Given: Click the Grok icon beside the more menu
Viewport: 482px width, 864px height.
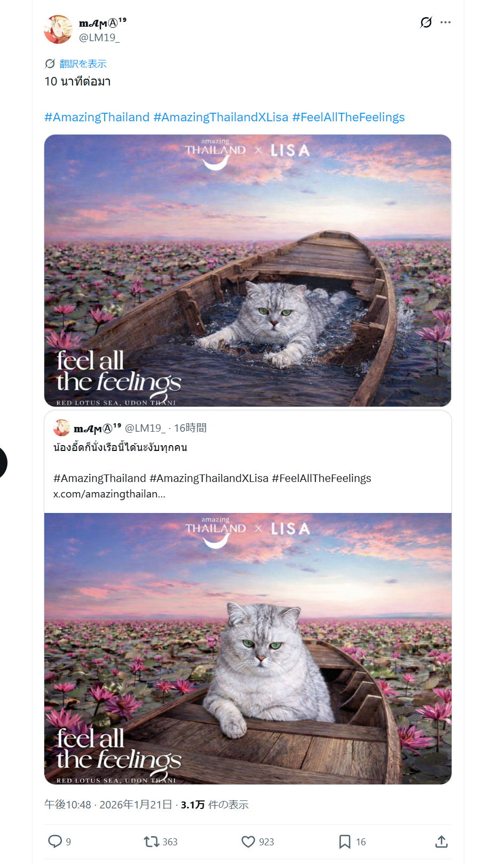Looking at the screenshot, I should coord(426,22).
